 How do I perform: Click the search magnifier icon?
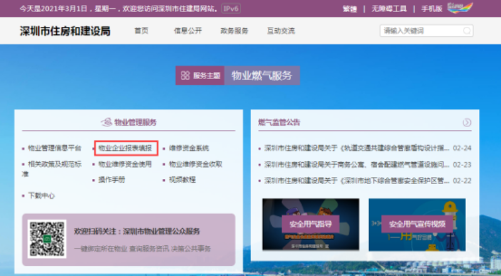(467, 31)
